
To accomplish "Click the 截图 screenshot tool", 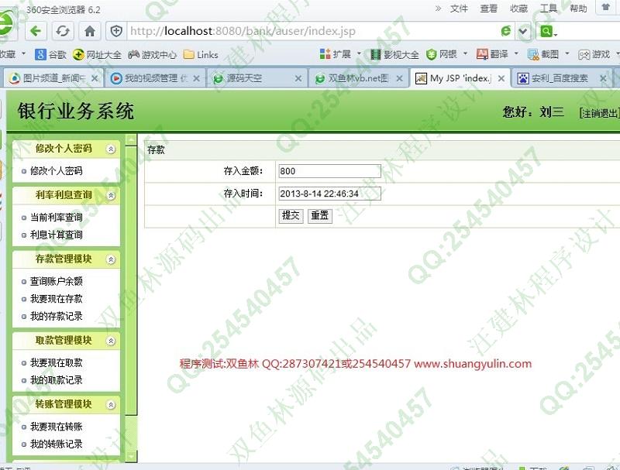I will click(x=543, y=54).
